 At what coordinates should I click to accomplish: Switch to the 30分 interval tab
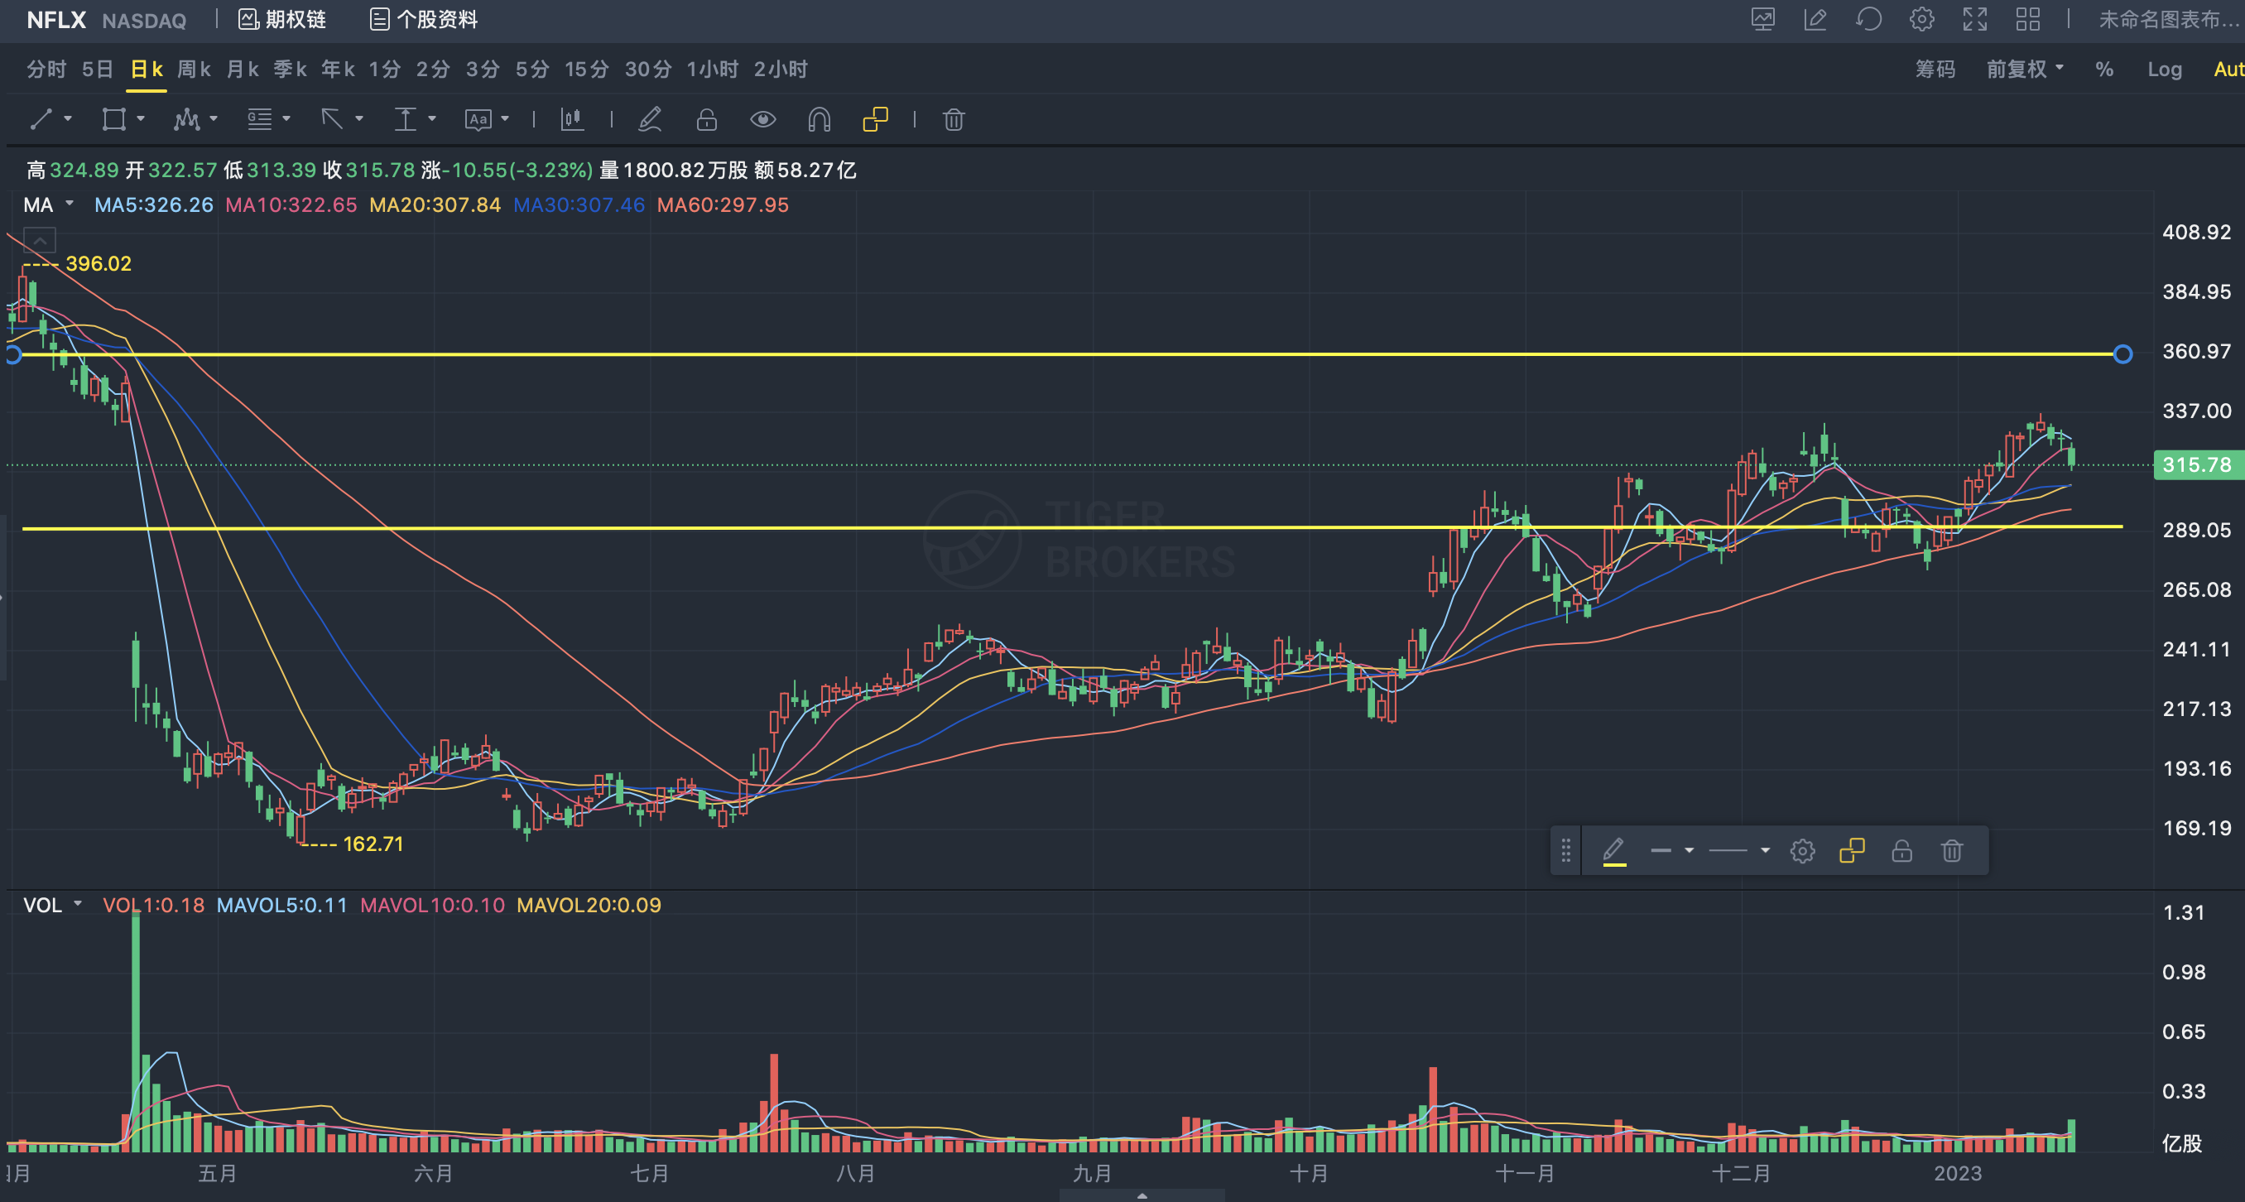click(648, 69)
